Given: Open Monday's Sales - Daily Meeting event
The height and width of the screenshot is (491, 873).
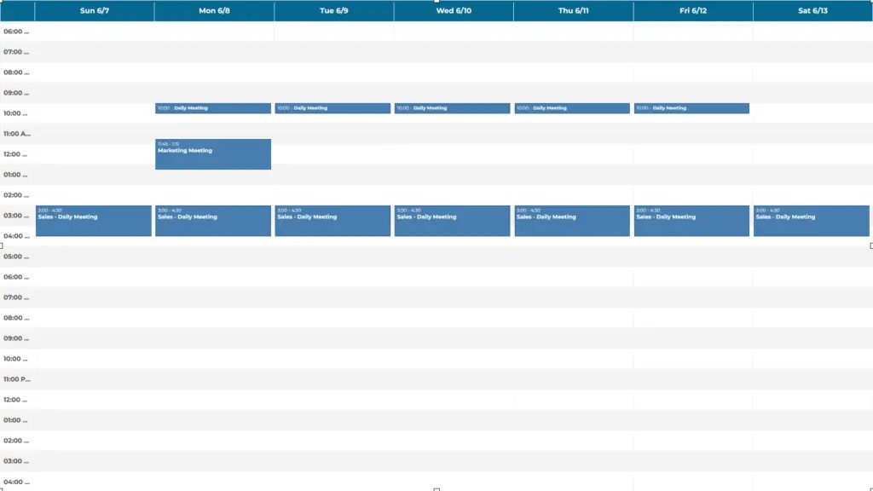Looking at the screenshot, I should point(212,221).
